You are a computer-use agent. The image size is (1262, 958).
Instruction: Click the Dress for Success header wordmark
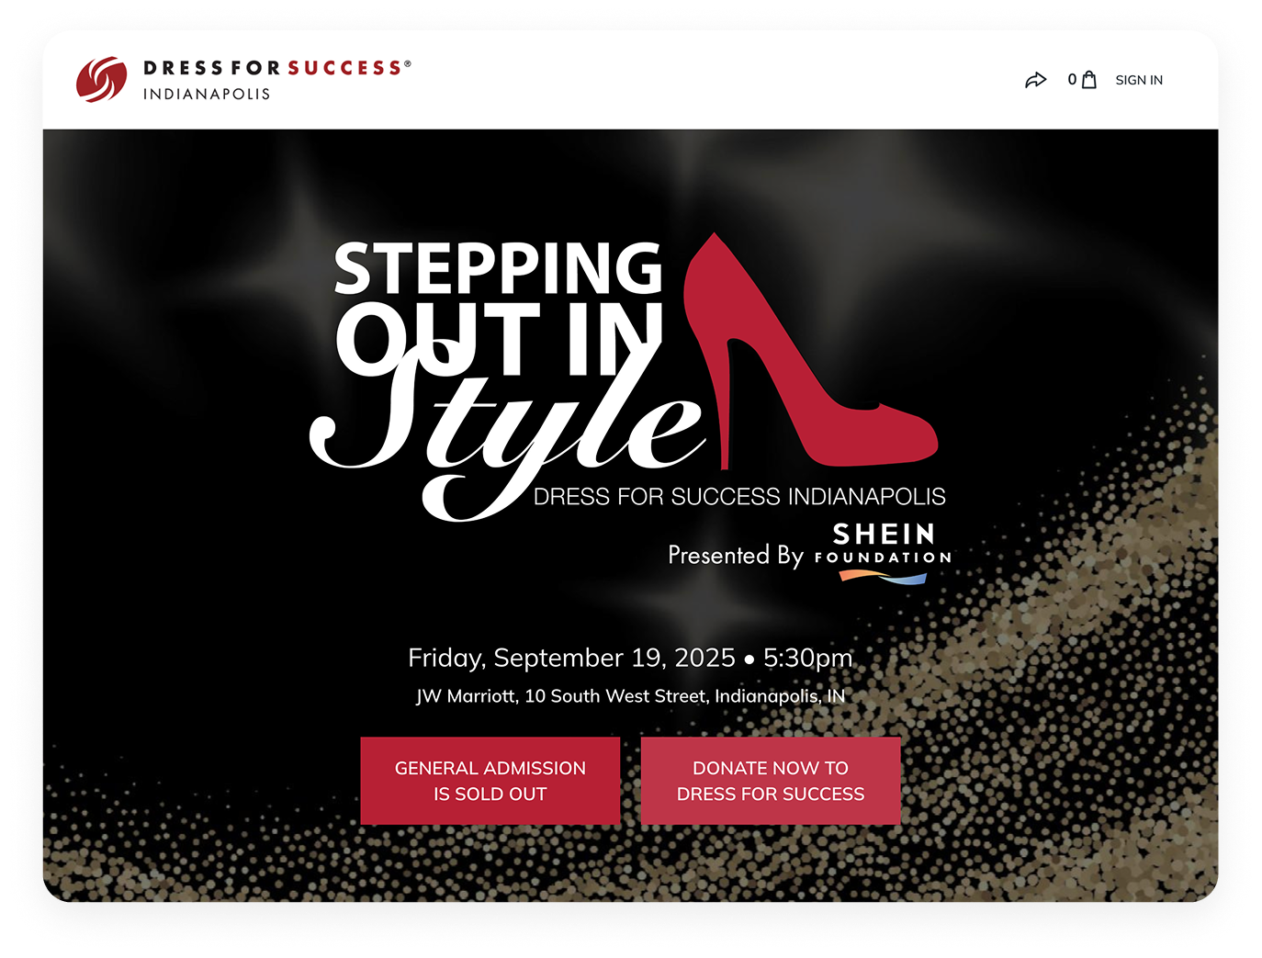point(277,68)
